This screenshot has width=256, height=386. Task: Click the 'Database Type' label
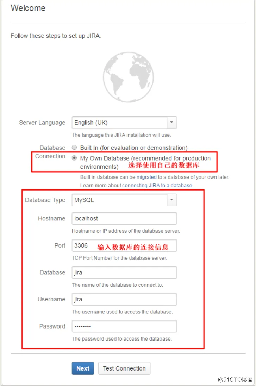tap(45, 200)
